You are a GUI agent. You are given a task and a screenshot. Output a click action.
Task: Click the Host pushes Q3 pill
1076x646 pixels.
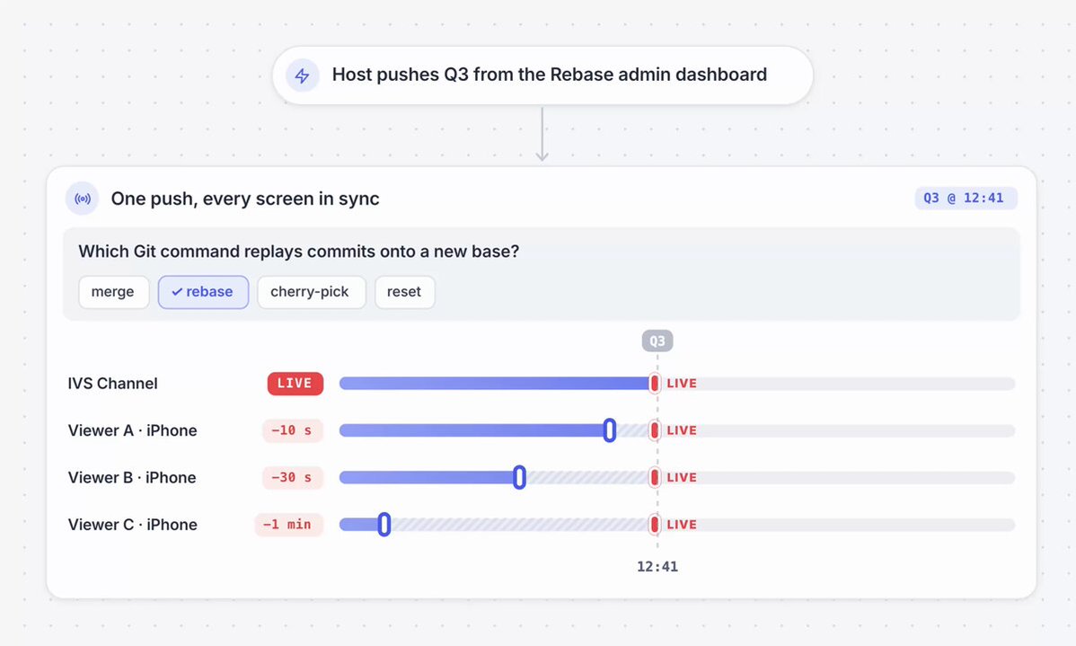(x=542, y=75)
